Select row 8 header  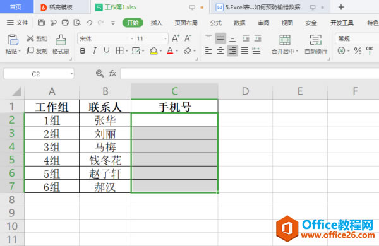12,200
